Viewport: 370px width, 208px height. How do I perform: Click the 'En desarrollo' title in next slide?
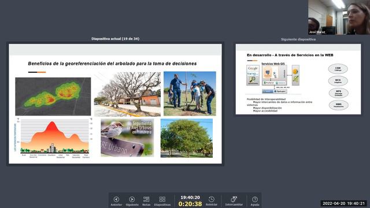pyautogui.click(x=290, y=55)
